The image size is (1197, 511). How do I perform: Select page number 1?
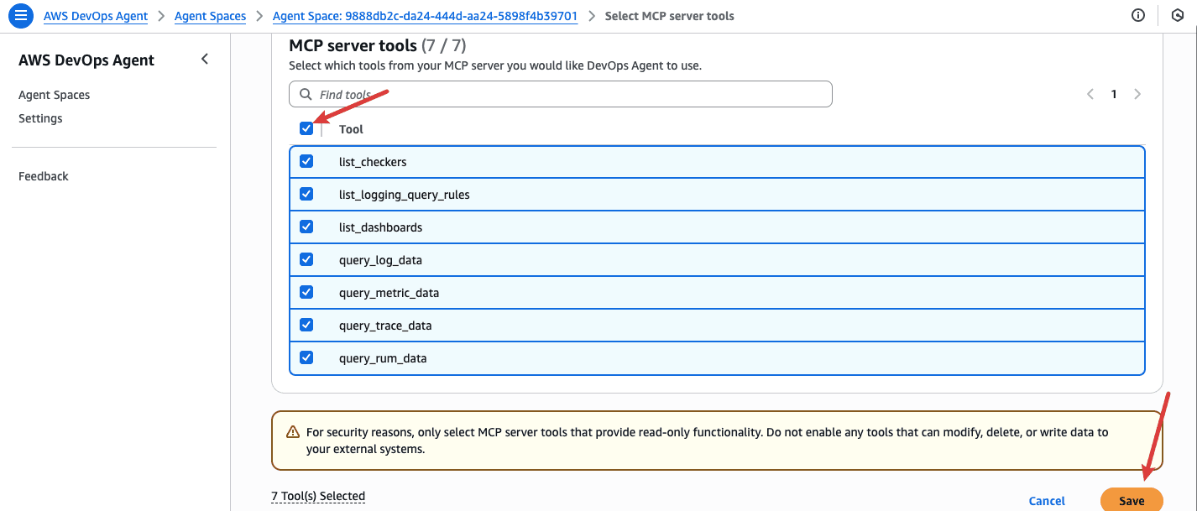coord(1114,94)
